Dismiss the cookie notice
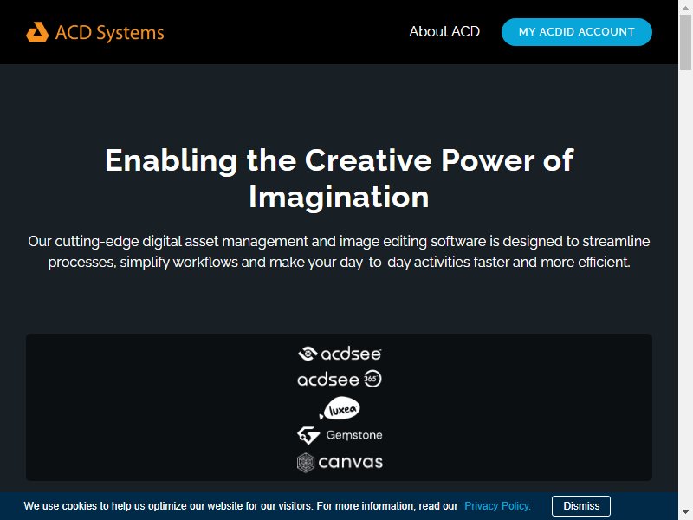 point(581,506)
